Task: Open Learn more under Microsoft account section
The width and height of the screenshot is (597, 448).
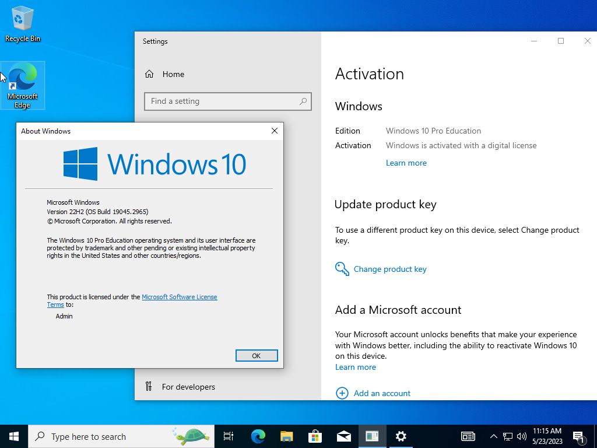Action: click(x=355, y=367)
